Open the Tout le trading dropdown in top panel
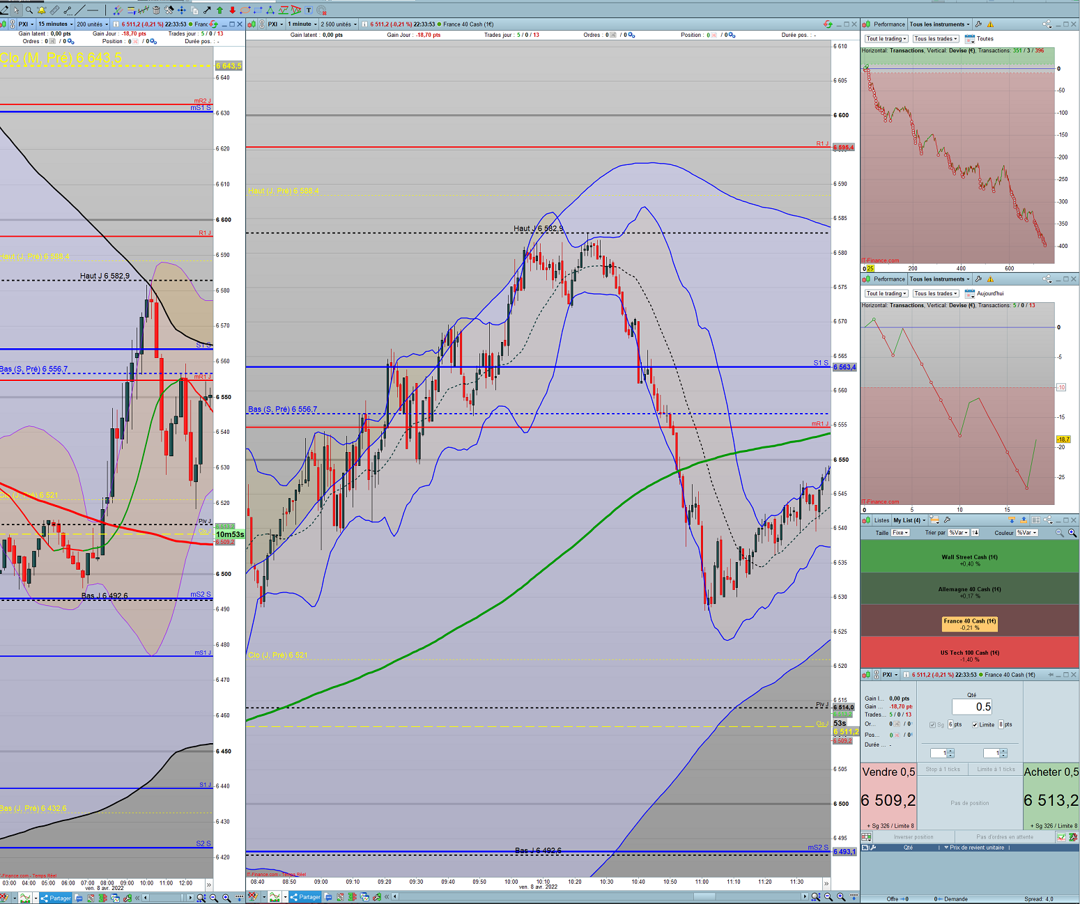Image resolution: width=1080 pixels, height=904 pixels. click(x=886, y=39)
